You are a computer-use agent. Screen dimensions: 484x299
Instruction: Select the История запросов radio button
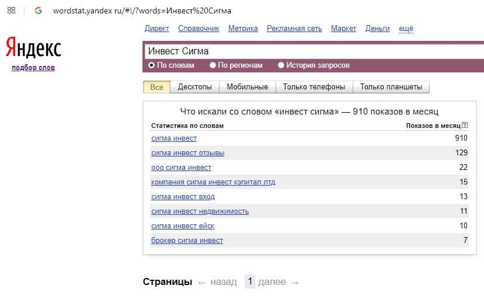281,65
